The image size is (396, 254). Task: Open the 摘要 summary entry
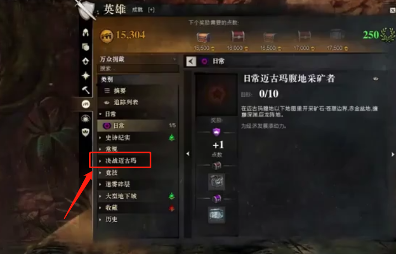point(138,91)
